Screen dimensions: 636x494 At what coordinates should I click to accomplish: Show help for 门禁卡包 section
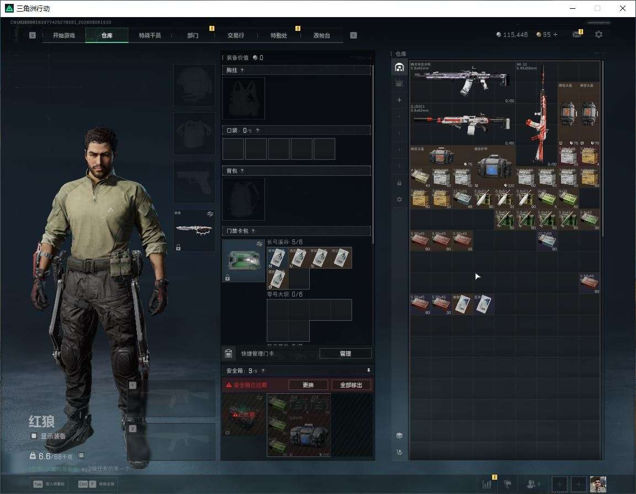click(x=253, y=230)
